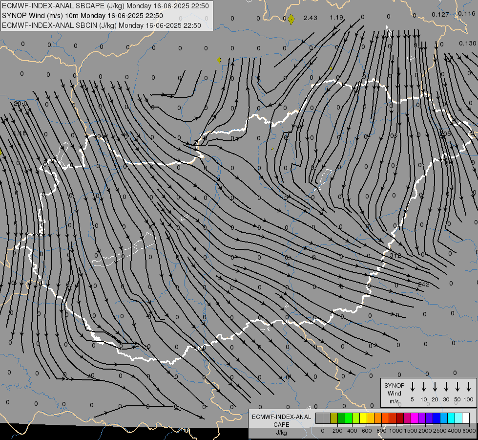Image resolution: width=478 pixels, height=440 pixels.
Task: Click the 20 m/s wind arrow in legend
Action: click(435, 387)
